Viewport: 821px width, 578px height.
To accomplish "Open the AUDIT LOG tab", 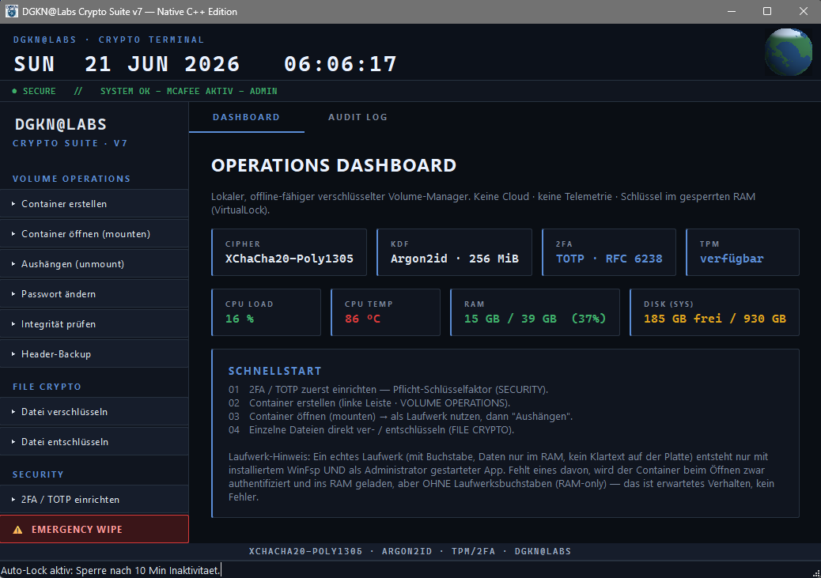I will click(x=358, y=117).
